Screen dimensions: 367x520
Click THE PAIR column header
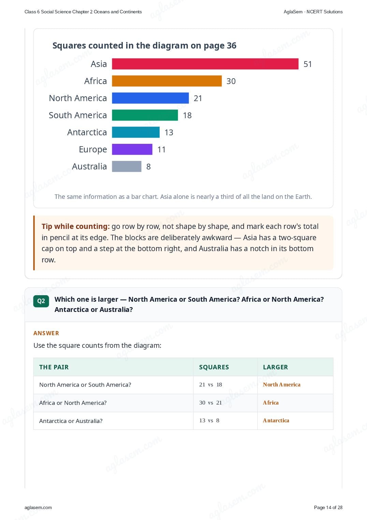pyautogui.click(x=54, y=367)
